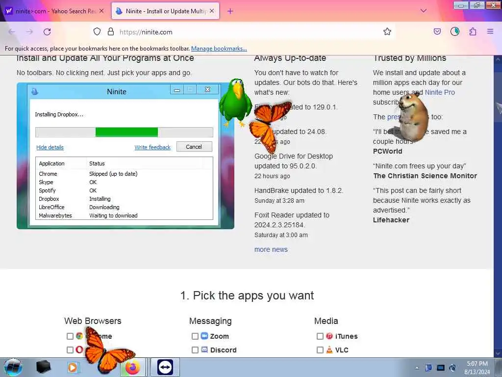Launch the media player taskbar icon
The height and width of the screenshot is (377, 502).
(x=73, y=367)
